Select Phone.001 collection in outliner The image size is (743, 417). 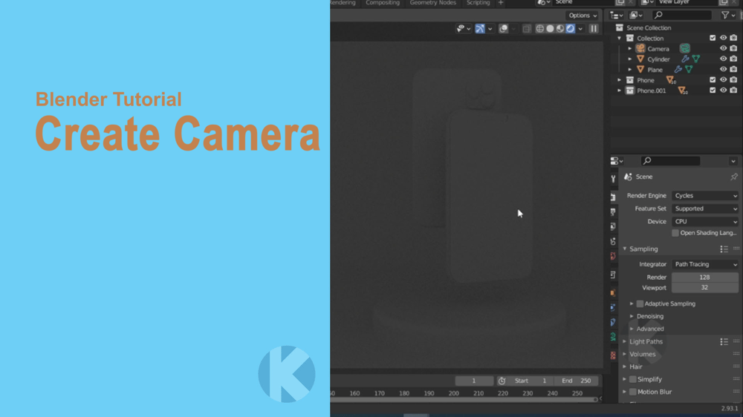pos(651,91)
